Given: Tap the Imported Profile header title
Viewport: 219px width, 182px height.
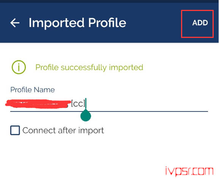Looking at the screenshot, I should click(77, 23).
